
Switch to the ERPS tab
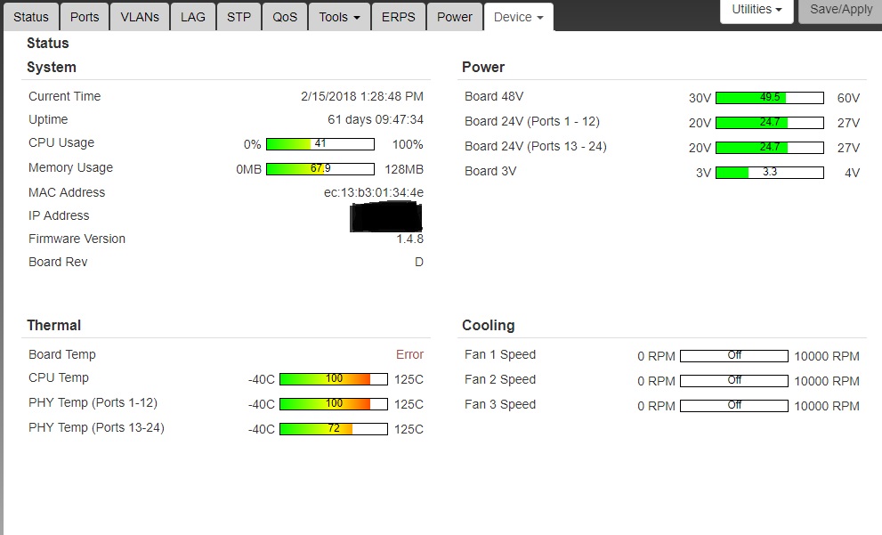pos(398,17)
